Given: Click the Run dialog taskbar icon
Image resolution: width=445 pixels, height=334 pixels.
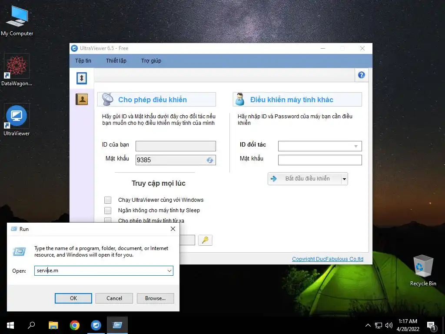Looking at the screenshot, I should tap(117, 325).
